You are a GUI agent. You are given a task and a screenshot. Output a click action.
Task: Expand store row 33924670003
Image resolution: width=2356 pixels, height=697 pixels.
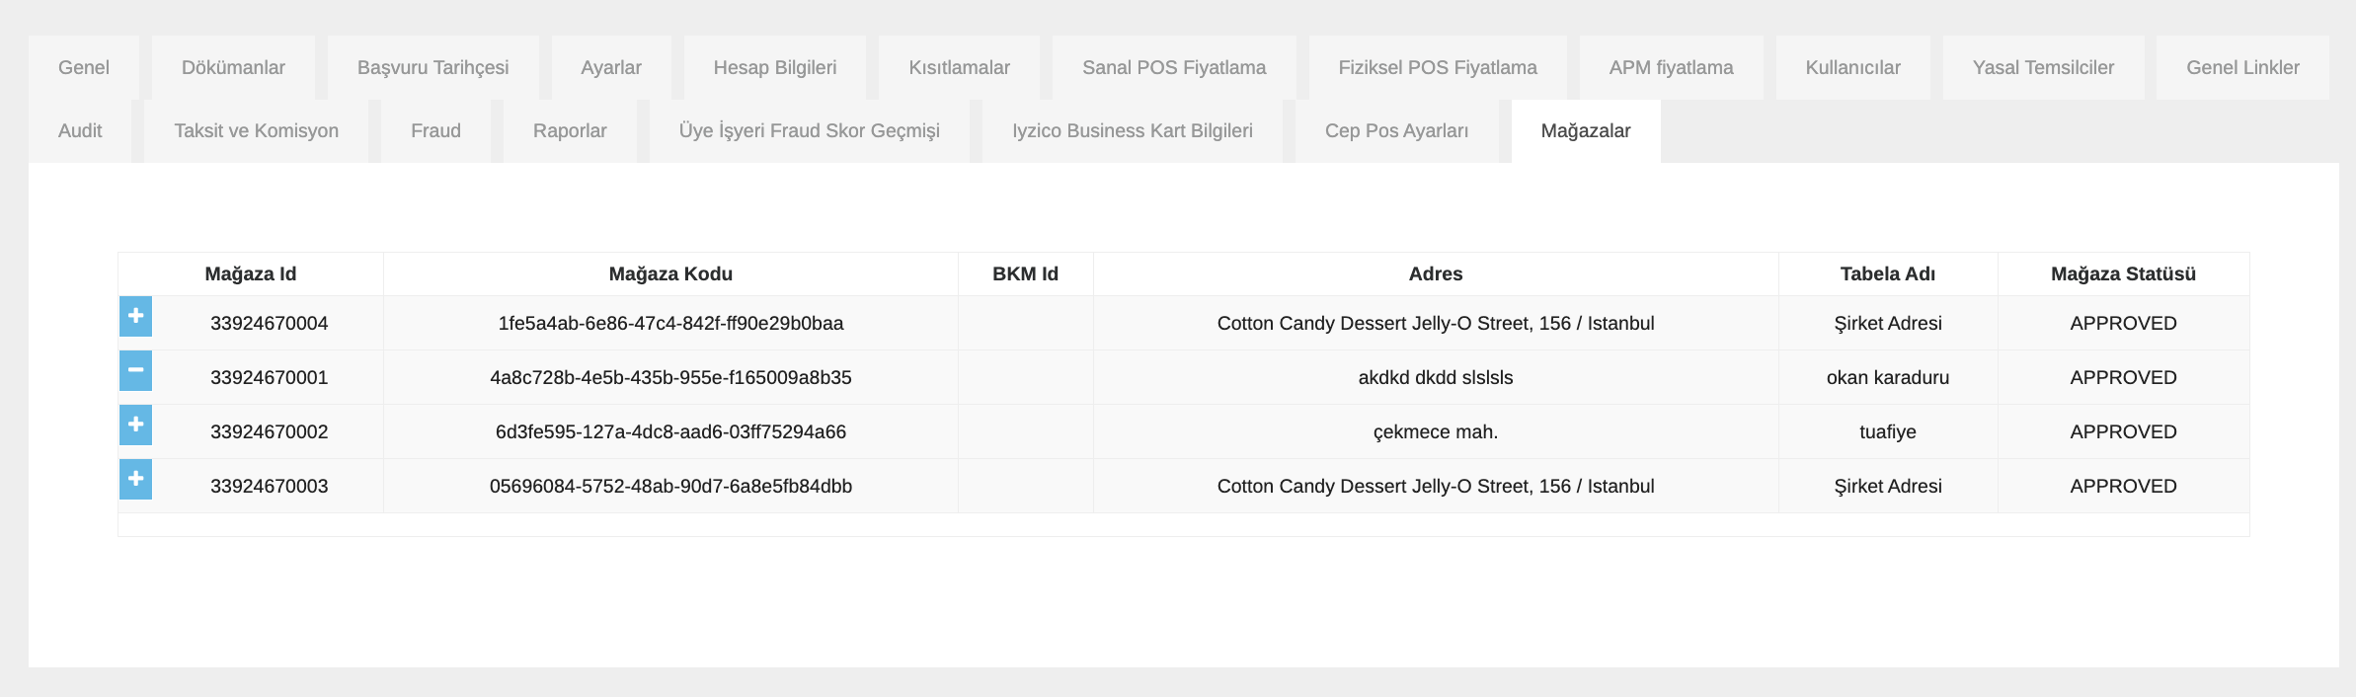coord(136,479)
